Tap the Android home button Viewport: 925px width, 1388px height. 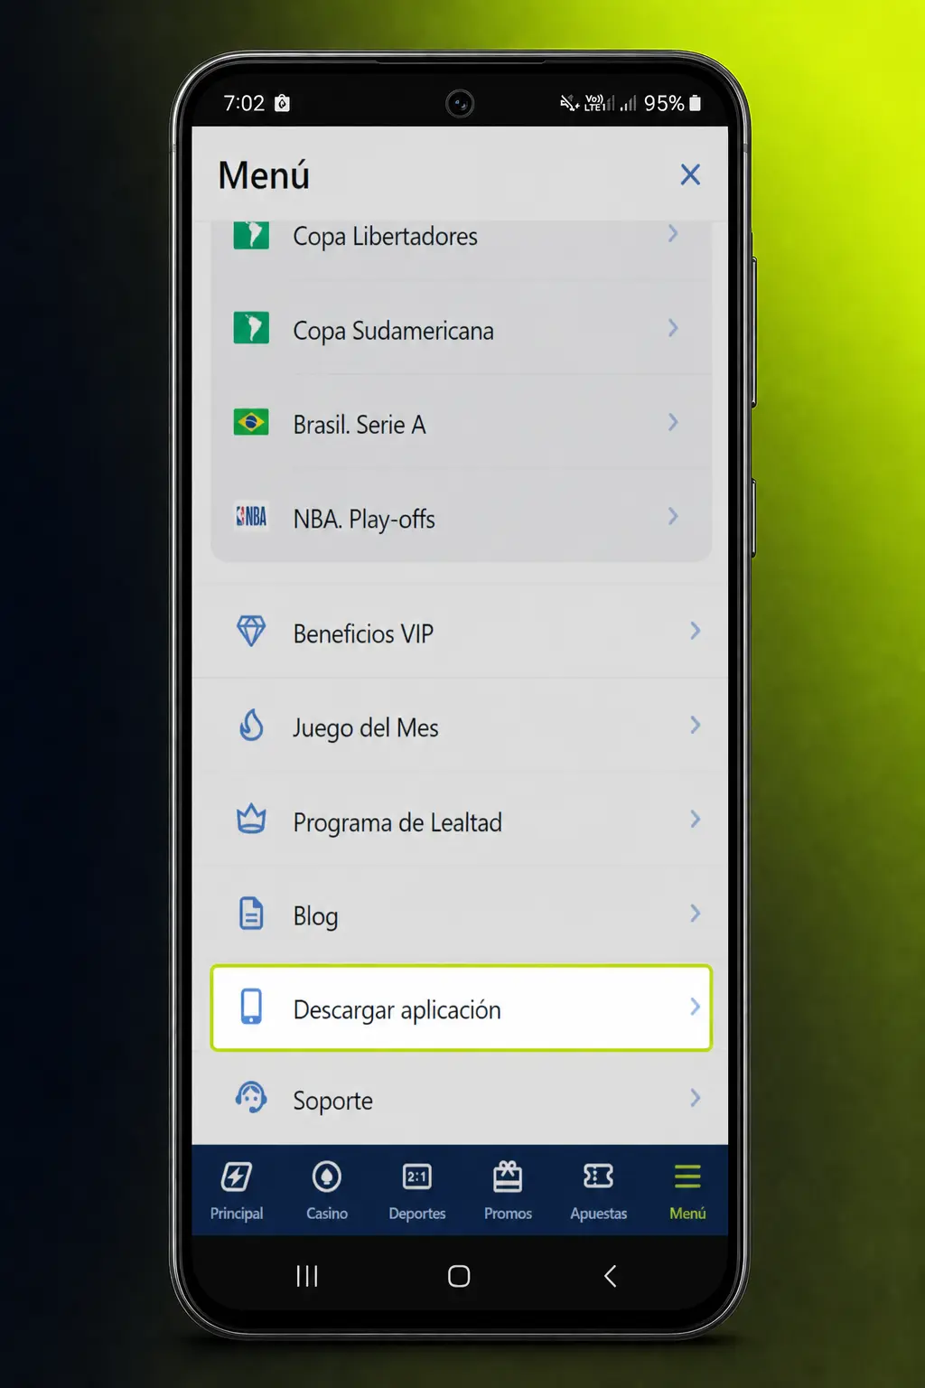point(459,1276)
